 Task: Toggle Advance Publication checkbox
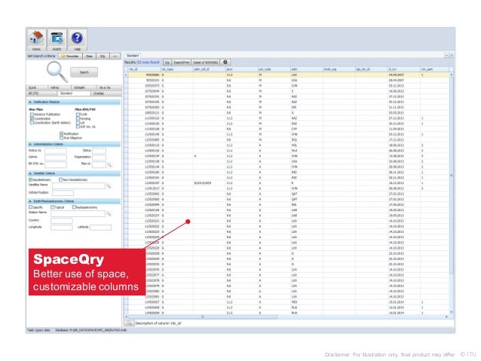pos(32,115)
